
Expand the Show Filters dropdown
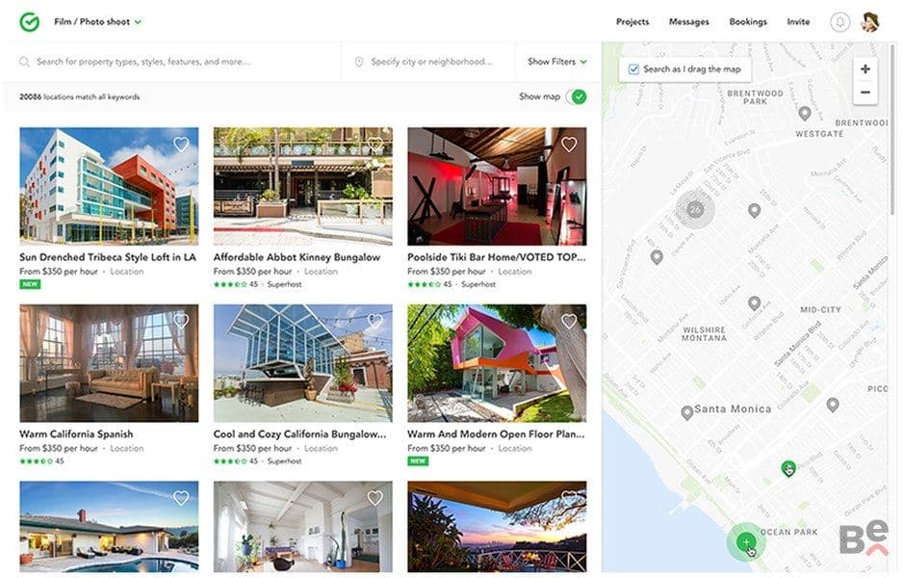[x=556, y=61]
